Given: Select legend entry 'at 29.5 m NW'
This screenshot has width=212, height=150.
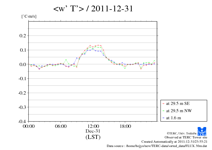Looking at the screenshot, I should [179, 111].
